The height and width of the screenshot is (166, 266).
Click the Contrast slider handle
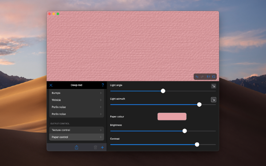(x=197, y=144)
